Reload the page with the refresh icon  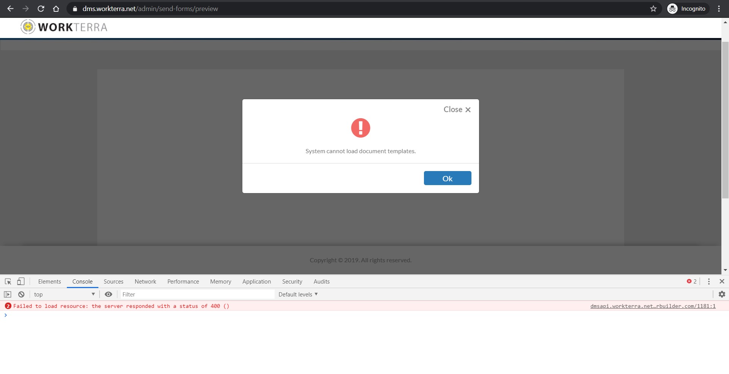[x=41, y=8]
